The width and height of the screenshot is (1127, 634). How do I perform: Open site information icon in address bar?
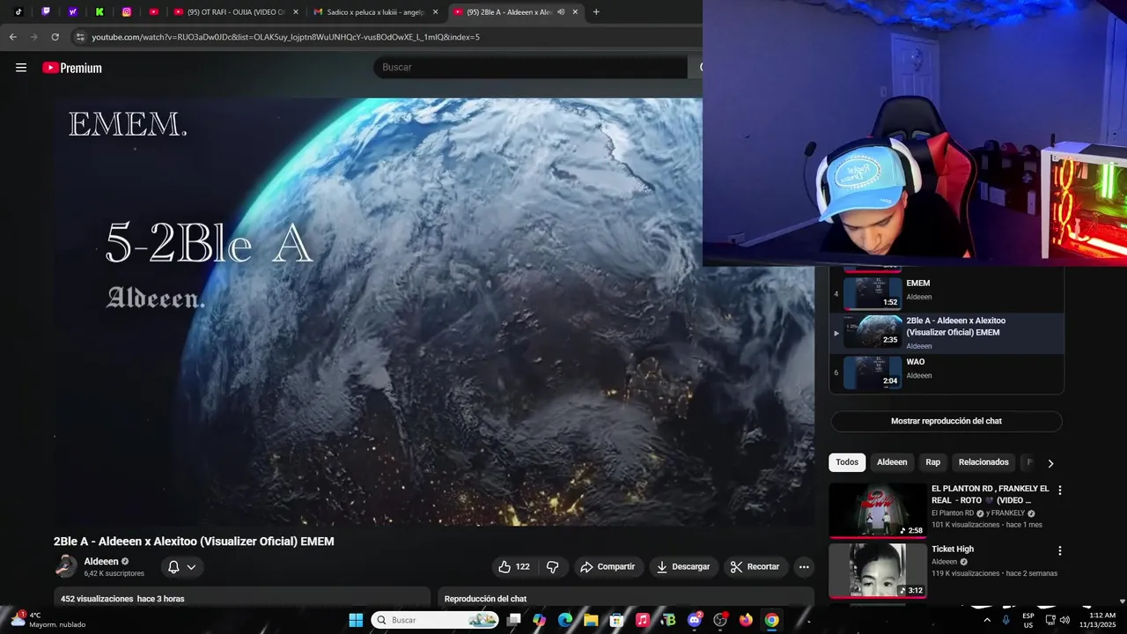point(80,37)
